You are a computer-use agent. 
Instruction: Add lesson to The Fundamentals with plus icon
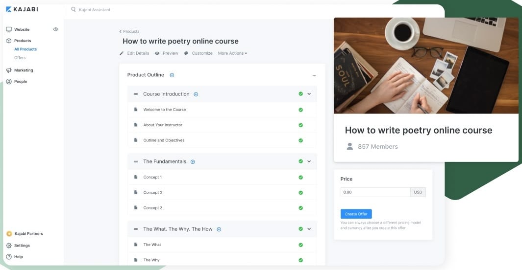click(x=193, y=162)
